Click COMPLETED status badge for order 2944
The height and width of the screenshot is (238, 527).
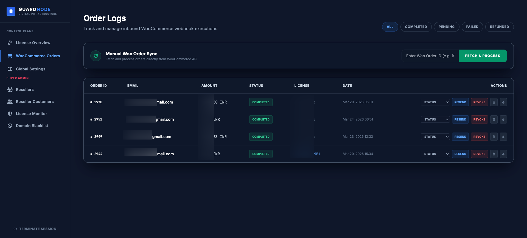(x=261, y=154)
